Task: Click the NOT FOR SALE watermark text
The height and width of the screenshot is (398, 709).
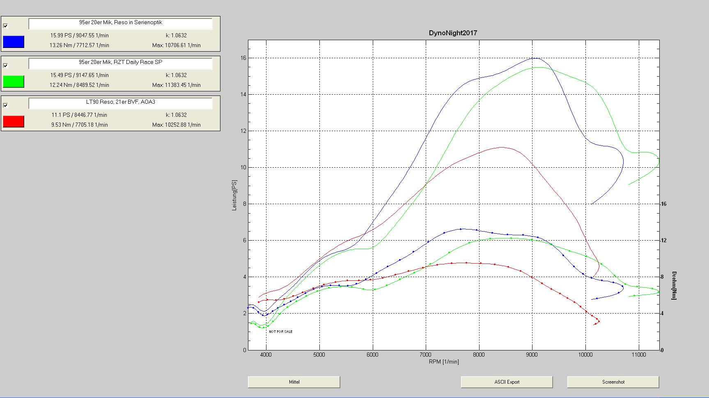Action: tap(281, 332)
